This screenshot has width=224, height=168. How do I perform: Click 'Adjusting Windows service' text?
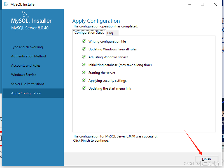[x=108, y=57]
